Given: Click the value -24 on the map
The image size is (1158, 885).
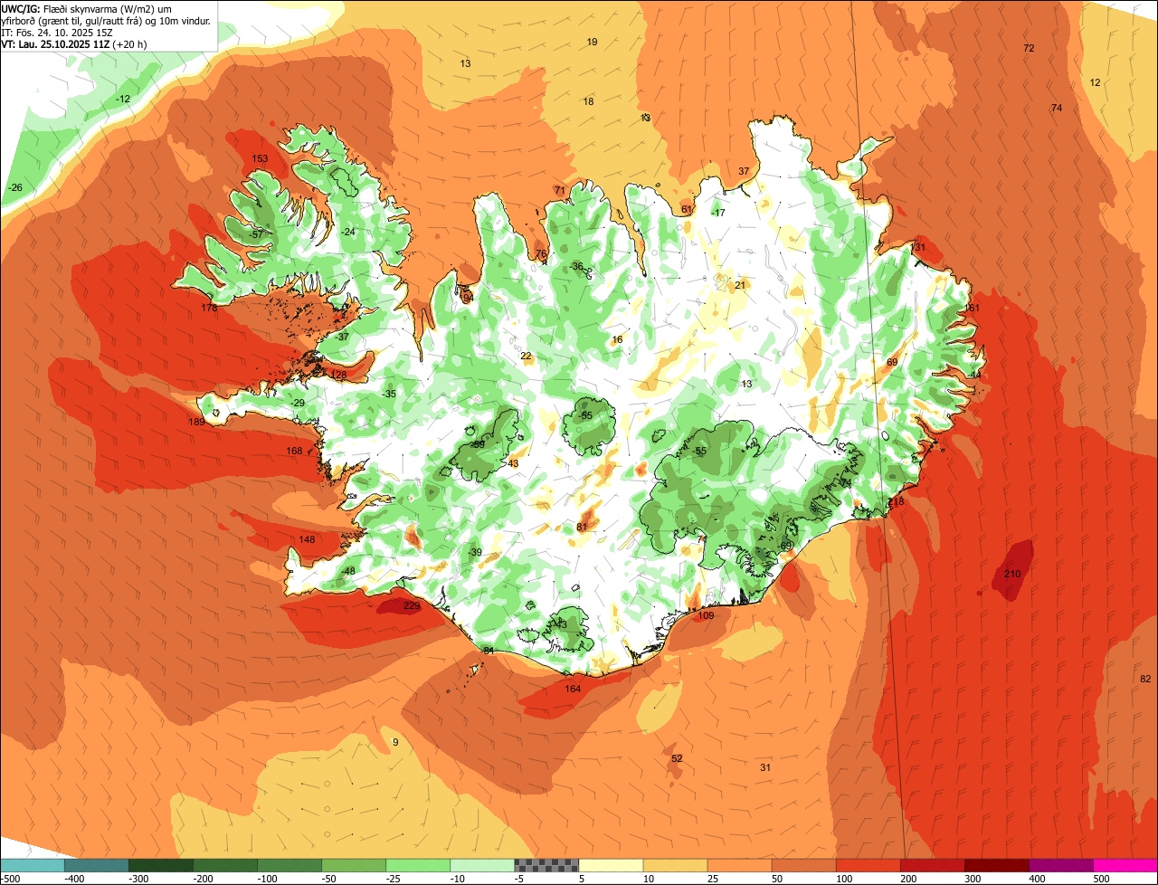Looking at the screenshot, I should (x=348, y=233).
